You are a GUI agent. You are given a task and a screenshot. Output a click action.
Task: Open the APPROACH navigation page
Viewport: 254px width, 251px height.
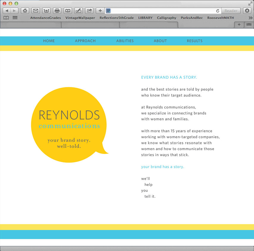pos(85,41)
